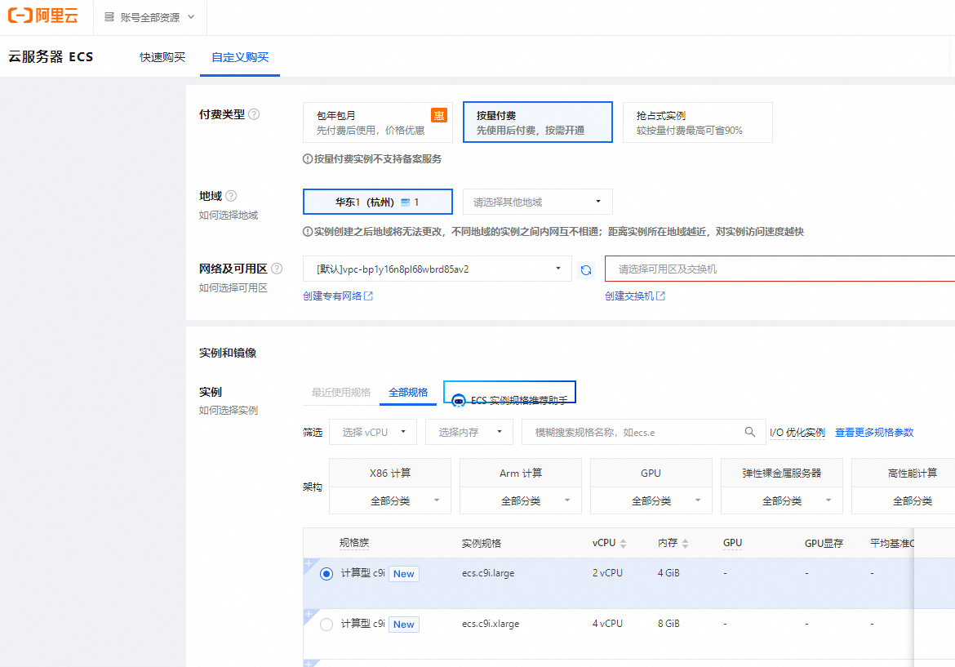Open the 选择内存 filter dropdown

tap(469, 432)
